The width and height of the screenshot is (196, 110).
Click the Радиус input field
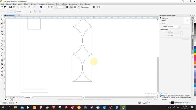pyautogui.click(x=173, y=27)
